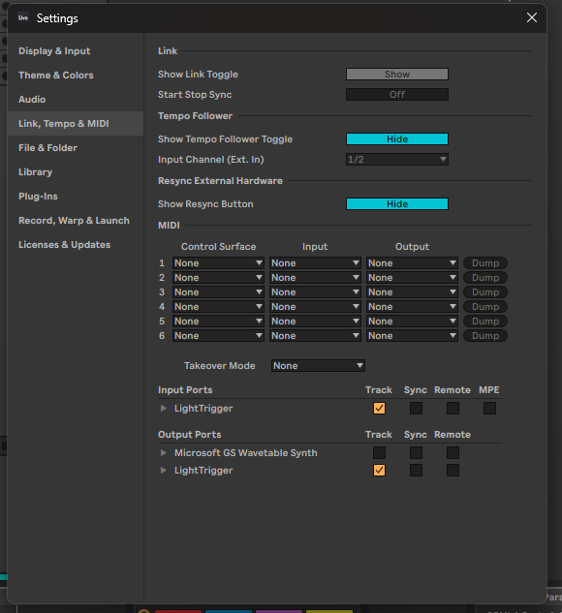The height and width of the screenshot is (613, 562).
Task: Enable Sync for LightTrigger output port
Action: click(416, 470)
